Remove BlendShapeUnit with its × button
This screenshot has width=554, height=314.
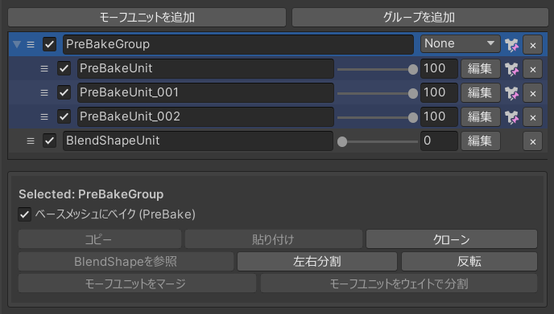(533, 141)
